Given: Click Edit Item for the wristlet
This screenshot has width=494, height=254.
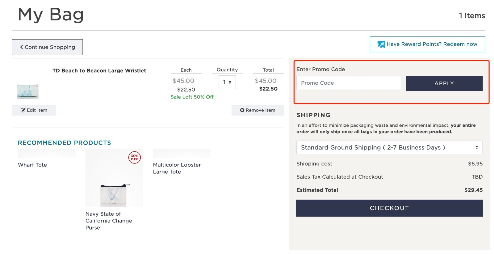Looking at the screenshot, I should (x=34, y=110).
